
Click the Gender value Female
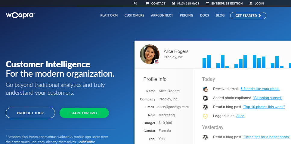[165, 131]
